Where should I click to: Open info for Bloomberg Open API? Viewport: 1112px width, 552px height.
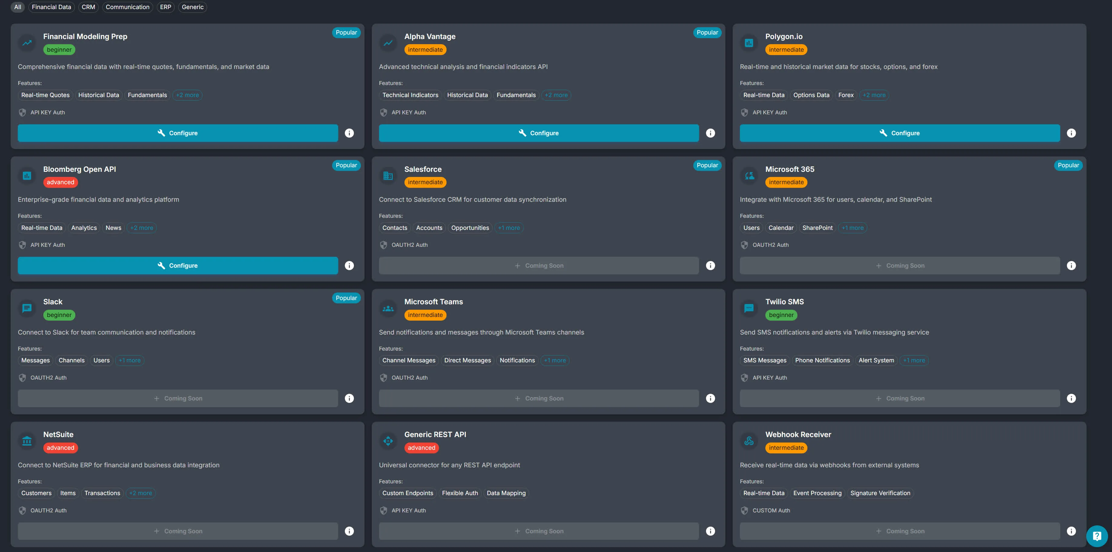349,266
